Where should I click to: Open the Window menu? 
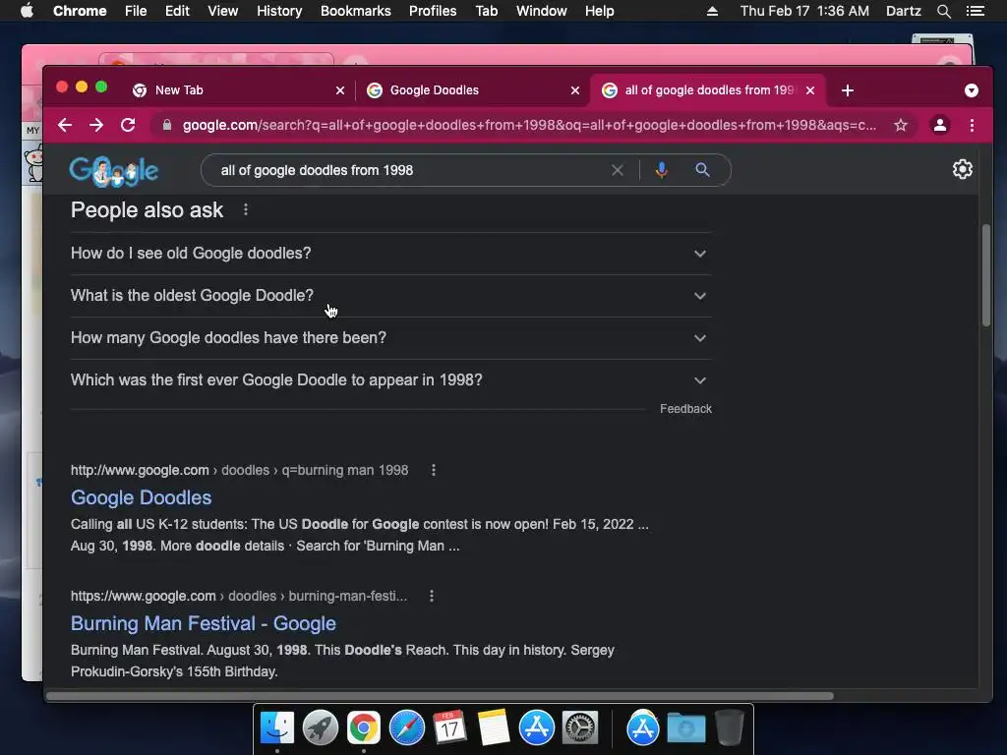(542, 11)
